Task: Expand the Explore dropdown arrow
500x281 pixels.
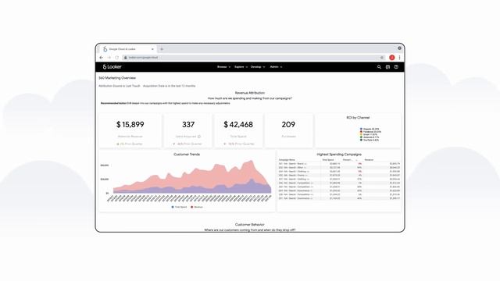Action: click(247, 67)
